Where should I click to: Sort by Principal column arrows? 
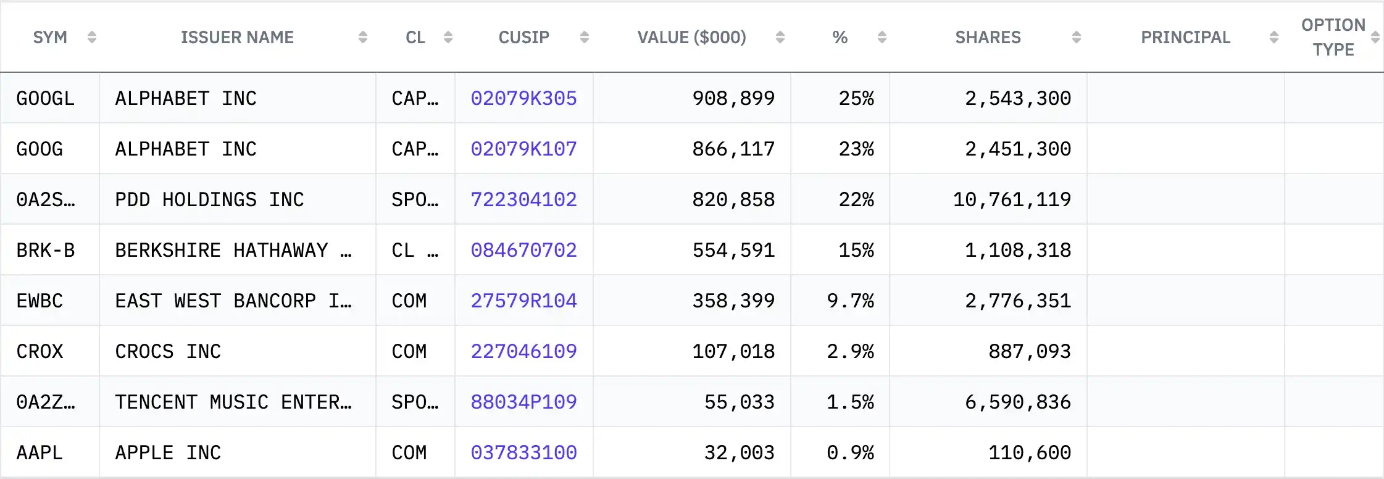tap(1274, 38)
